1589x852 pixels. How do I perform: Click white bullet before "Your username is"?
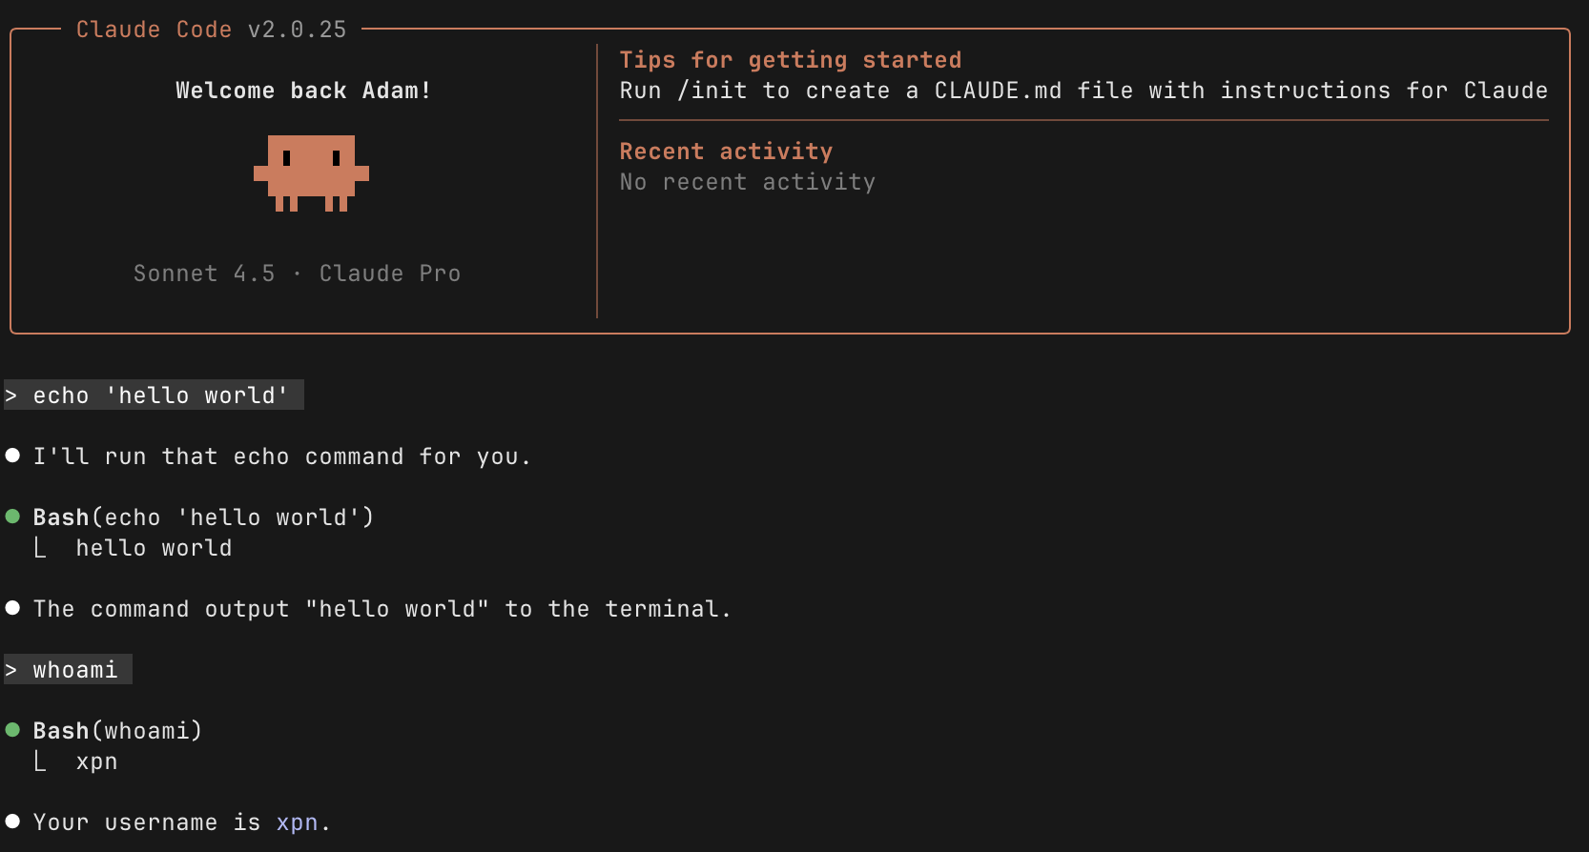click(13, 822)
